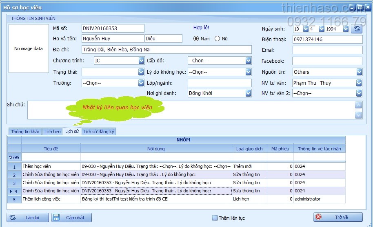Open the birth year dropdown
Screen dimensions: 373x227
tap(346, 29)
